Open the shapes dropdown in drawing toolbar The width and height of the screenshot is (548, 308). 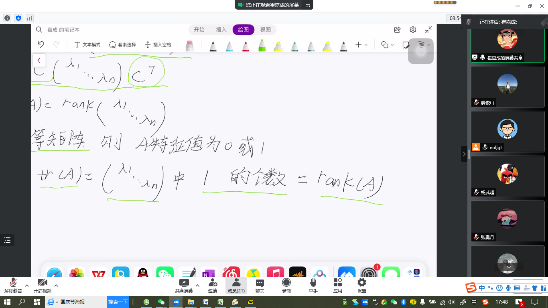click(x=387, y=45)
